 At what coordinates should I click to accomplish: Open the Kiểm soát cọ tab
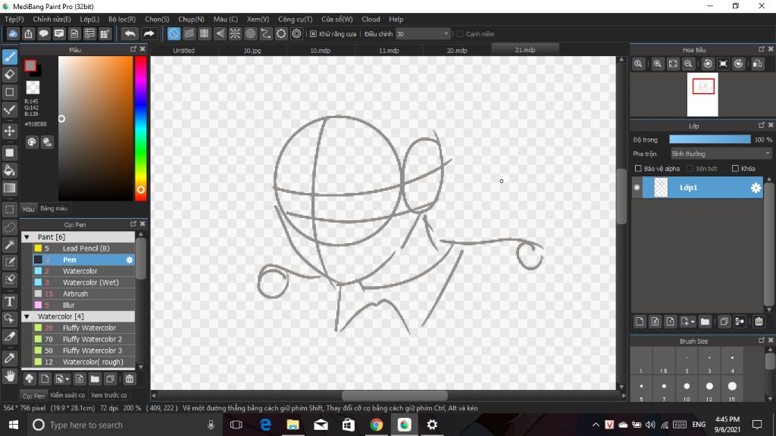point(67,395)
